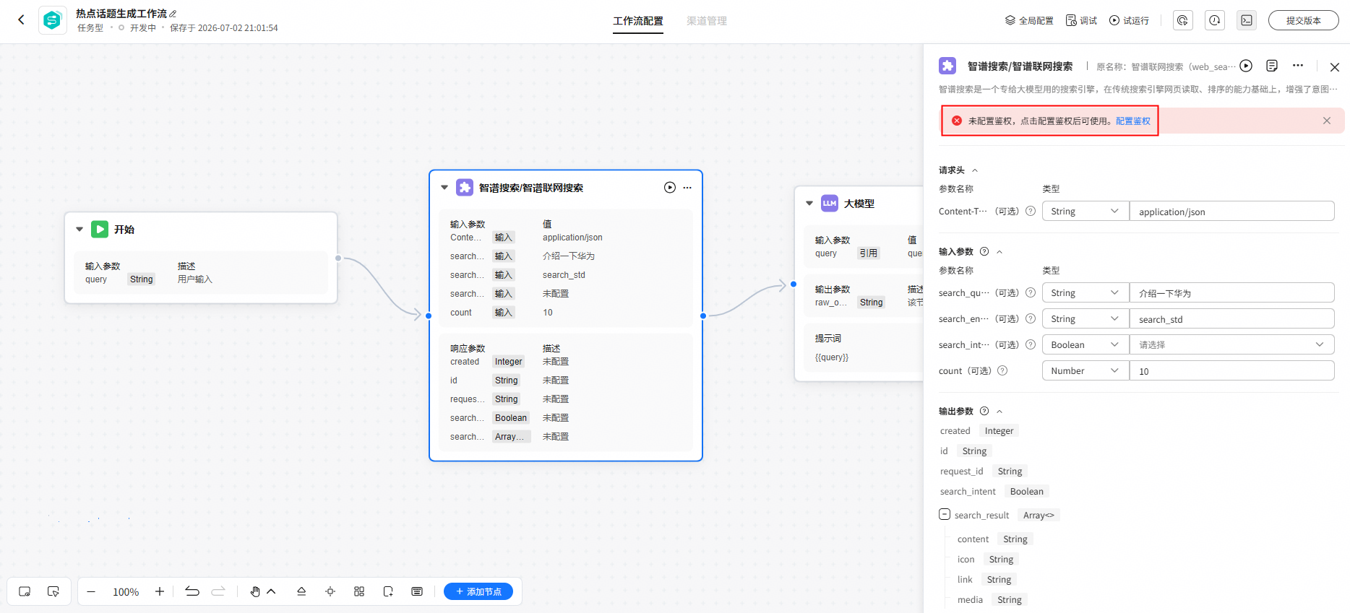This screenshot has height=613, width=1350.
Task: Click the application/json value field
Action: [x=1232, y=211]
